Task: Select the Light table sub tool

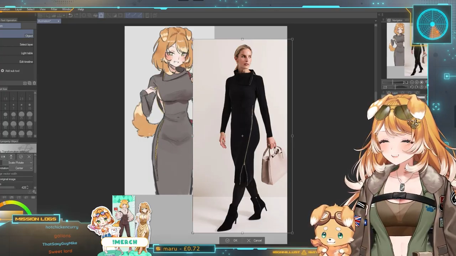Action: [x=26, y=53]
